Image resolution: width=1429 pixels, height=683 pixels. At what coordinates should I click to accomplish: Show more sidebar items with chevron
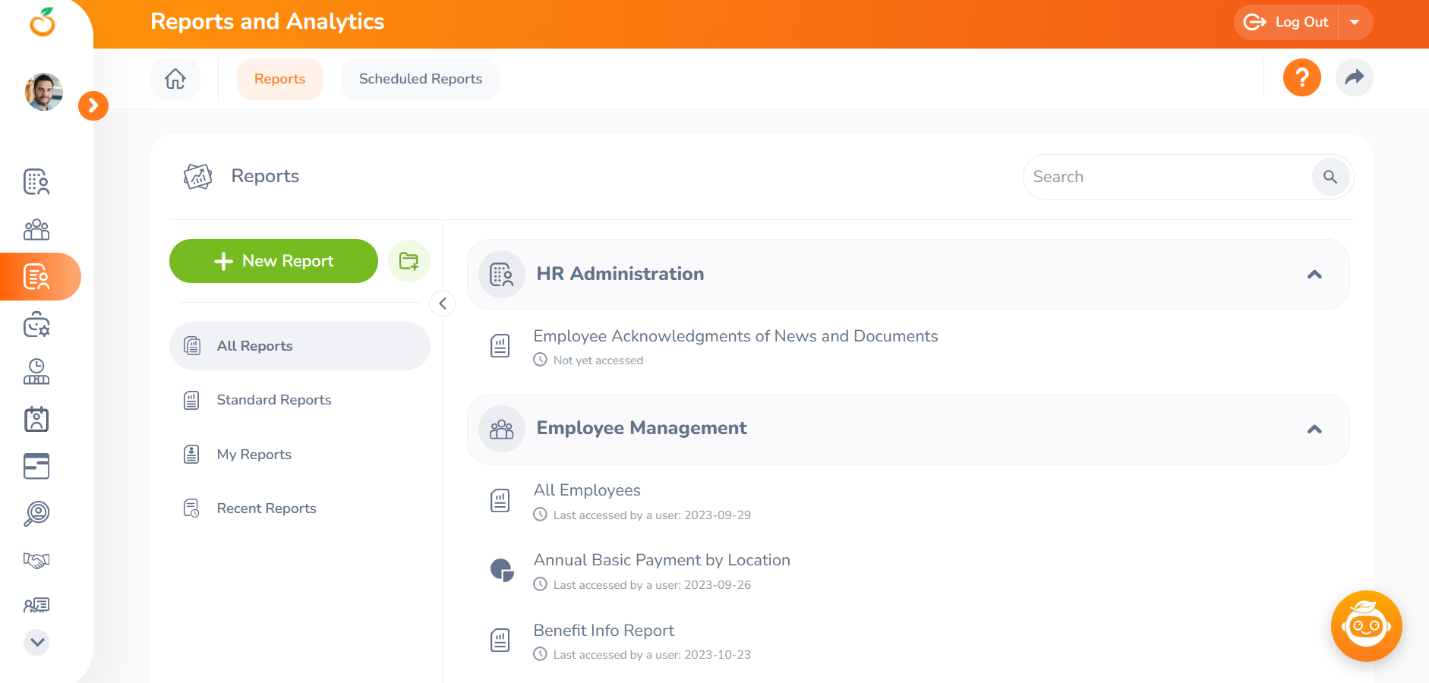click(x=36, y=643)
